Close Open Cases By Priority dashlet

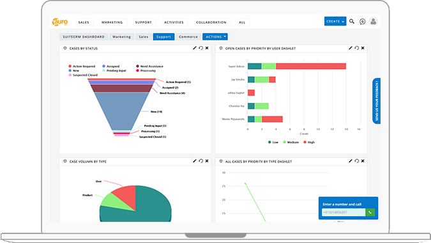tap(363, 48)
